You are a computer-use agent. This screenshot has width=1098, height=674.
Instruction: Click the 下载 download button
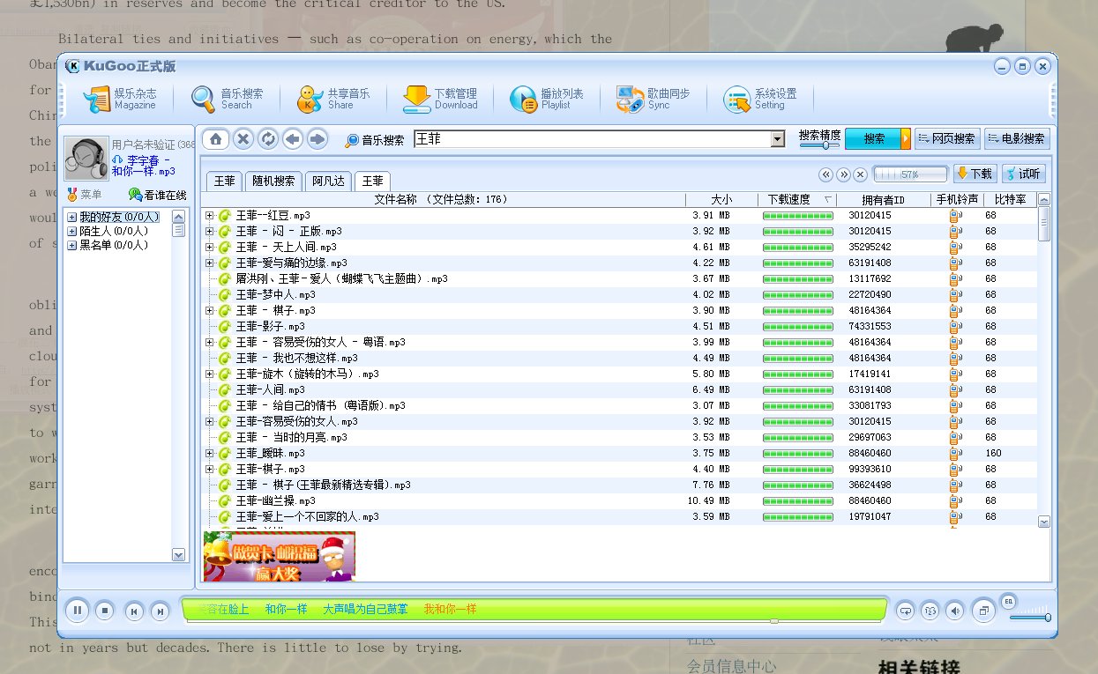tap(975, 174)
